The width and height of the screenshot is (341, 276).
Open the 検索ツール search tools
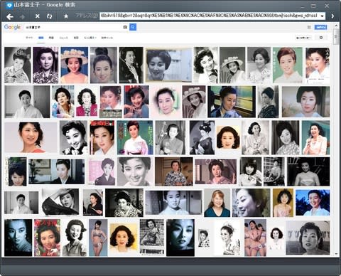pyautogui.click(x=107, y=38)
